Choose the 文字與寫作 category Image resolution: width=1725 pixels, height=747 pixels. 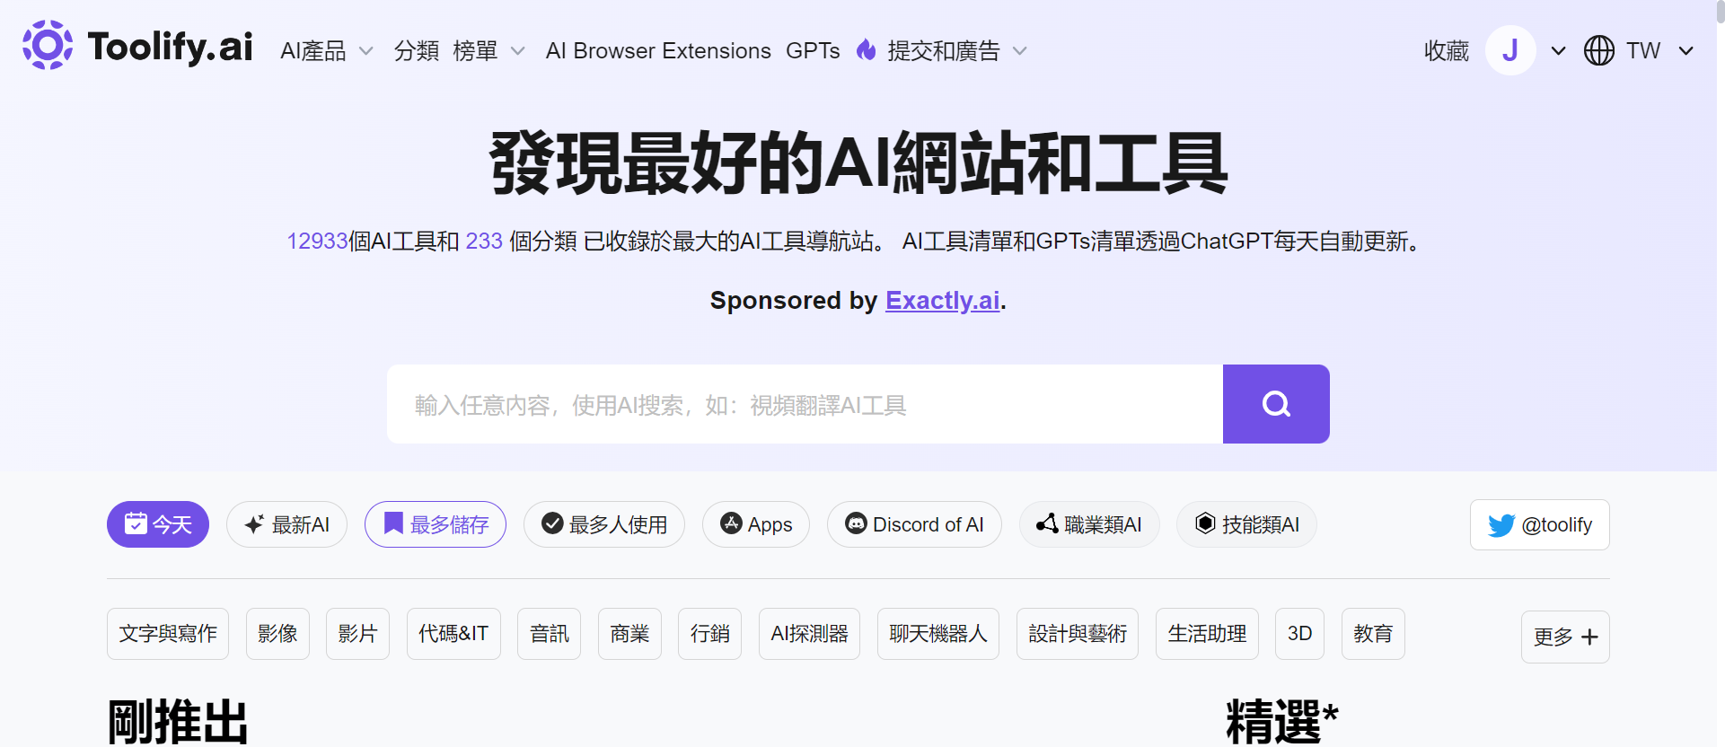pos(168,634)
